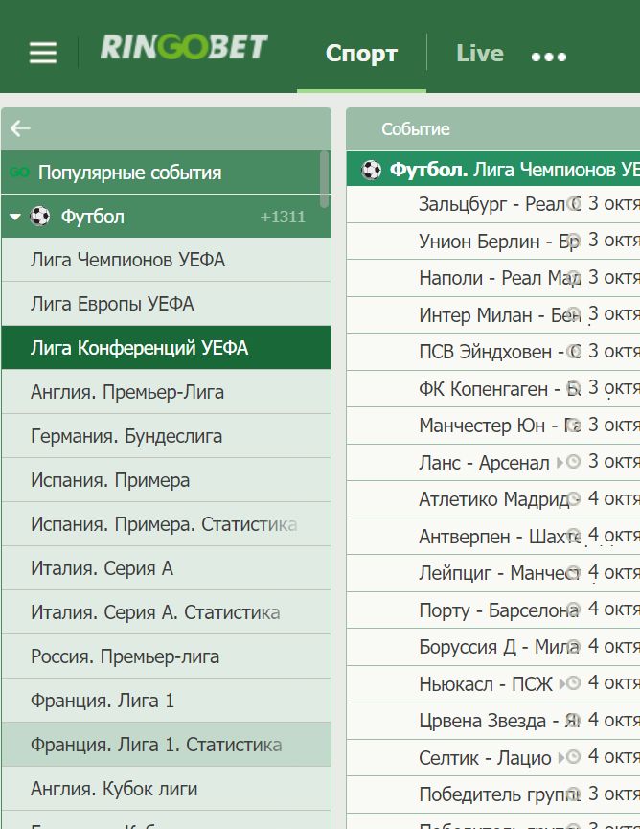Open the Зальцбург - Реал match
Image resolution: width=640 pixels, height=829 pixels.
pyautogui.click(x=499, y=203)
